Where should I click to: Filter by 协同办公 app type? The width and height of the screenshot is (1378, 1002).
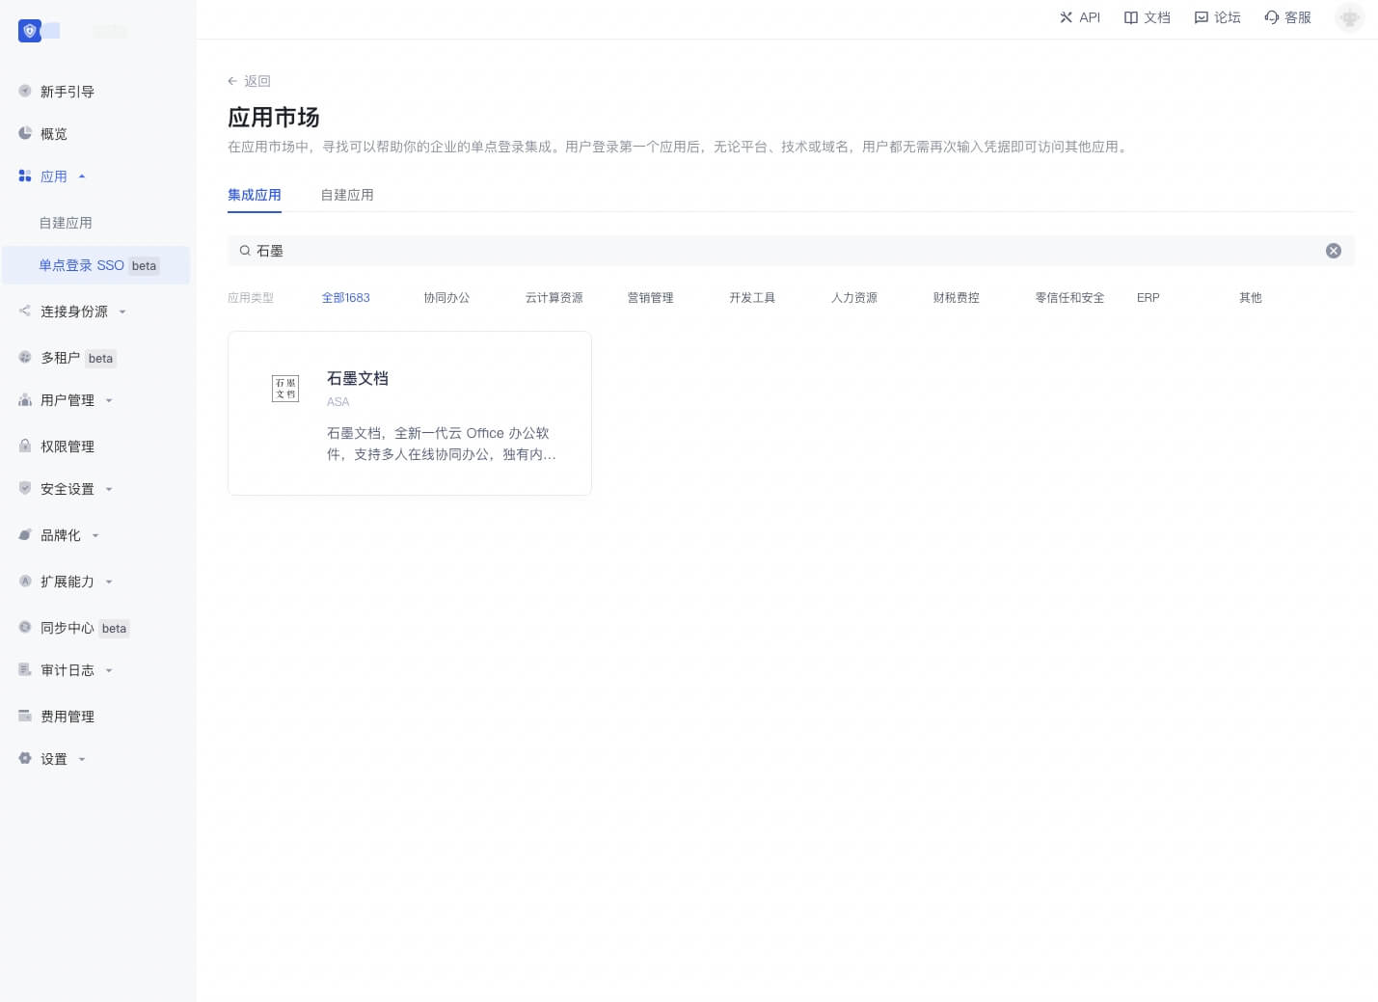coord(446,298)
